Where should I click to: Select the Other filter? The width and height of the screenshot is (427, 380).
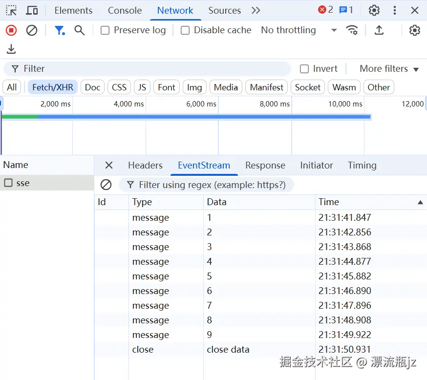(x=379, y=87)
